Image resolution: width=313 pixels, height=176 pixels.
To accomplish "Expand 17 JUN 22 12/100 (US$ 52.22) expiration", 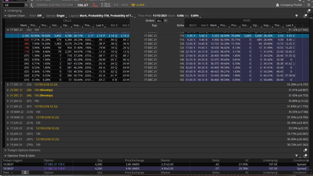I will [8, 128].
